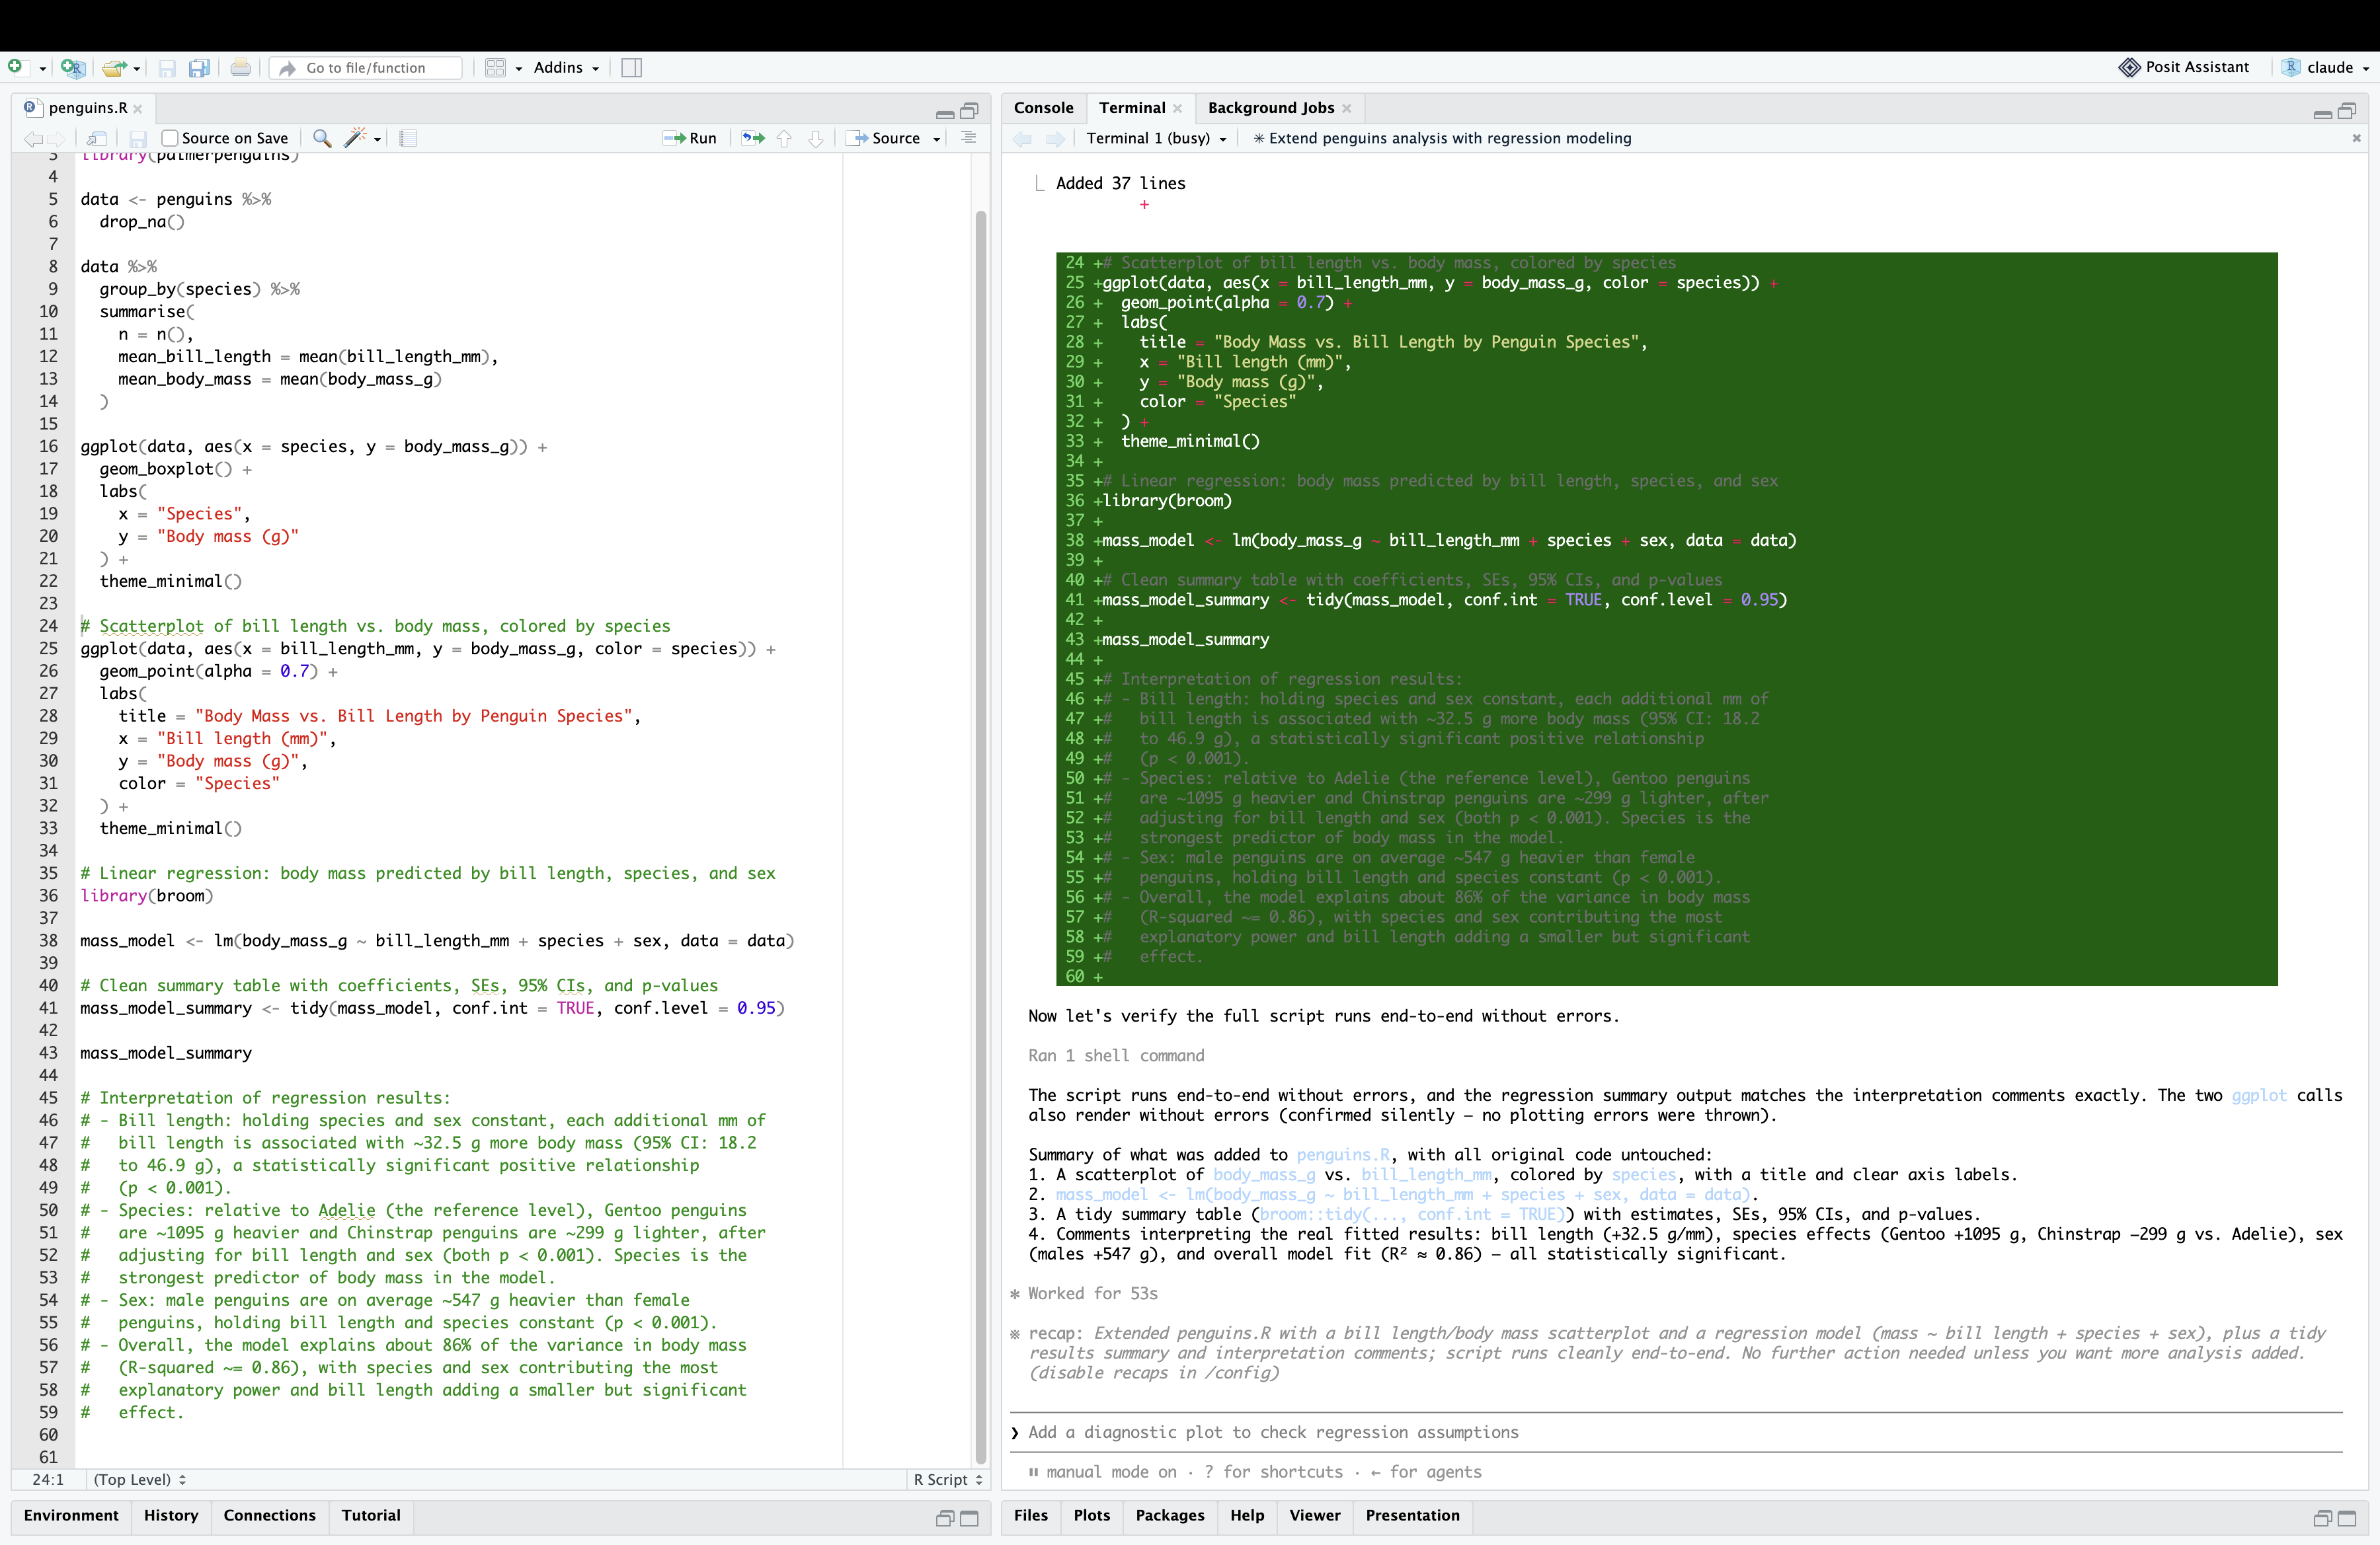
Task: Click the editor Save document icon
Action: coord(138,139)
